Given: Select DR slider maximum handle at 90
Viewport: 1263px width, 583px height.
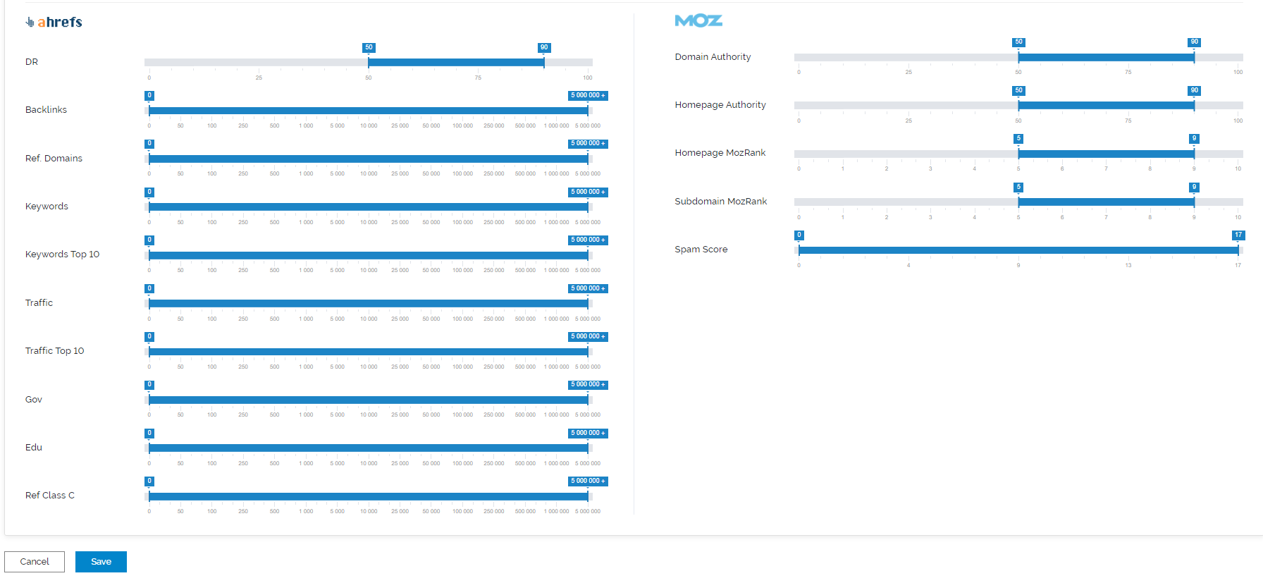Looking at the screenshot, I should click(544, 62).
